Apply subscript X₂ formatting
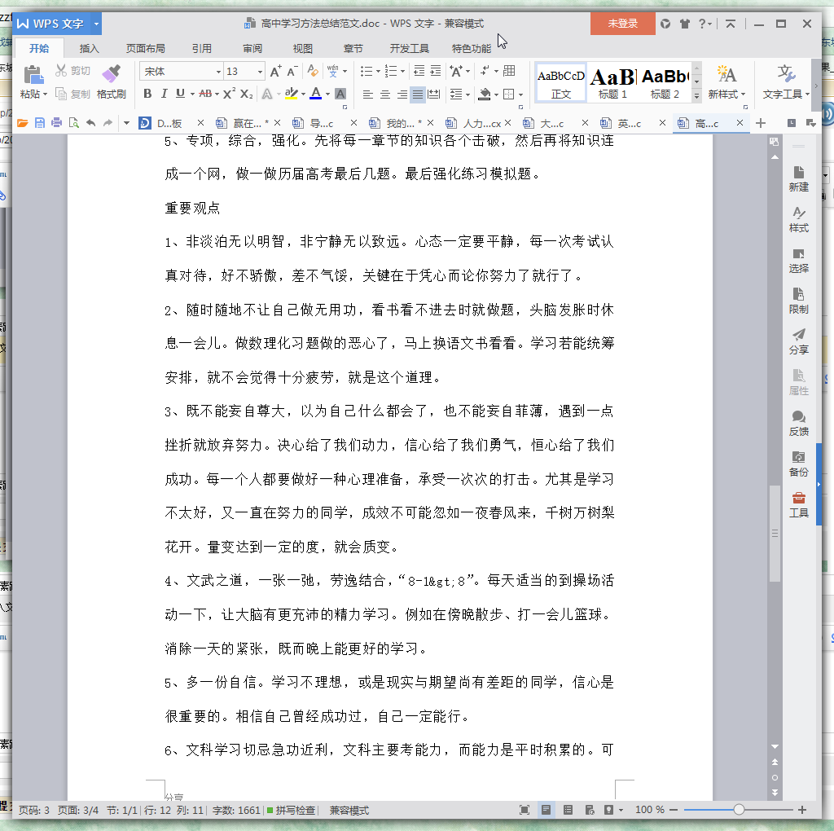Screen dimensions: 834x831 click(x=246, y=94)
